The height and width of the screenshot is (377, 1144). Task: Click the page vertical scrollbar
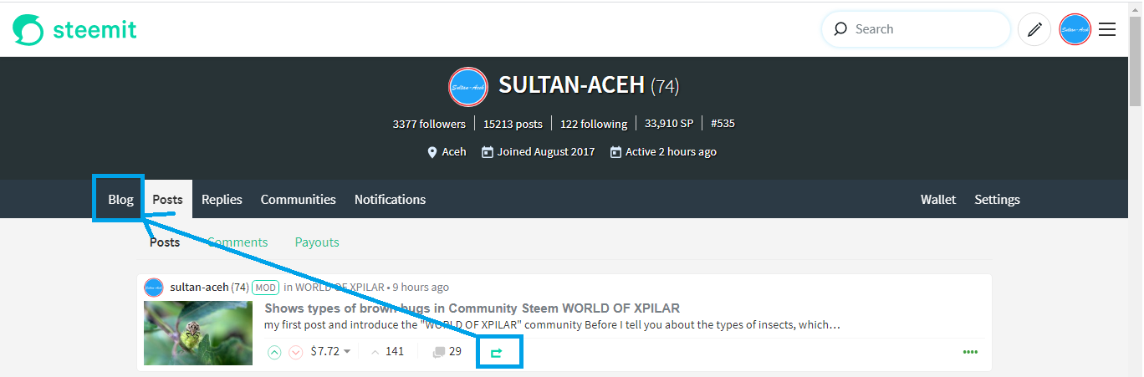[x=1136, y=188]
